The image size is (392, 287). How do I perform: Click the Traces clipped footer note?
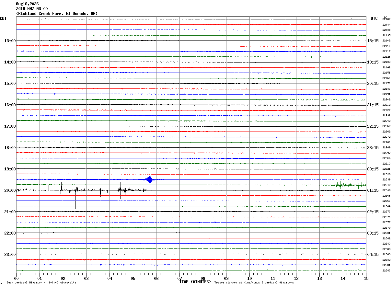pyautogui.click(x=254, y=283)
